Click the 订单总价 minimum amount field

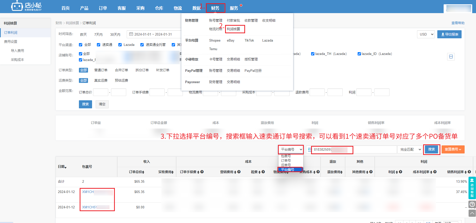(x=101, y=92)
